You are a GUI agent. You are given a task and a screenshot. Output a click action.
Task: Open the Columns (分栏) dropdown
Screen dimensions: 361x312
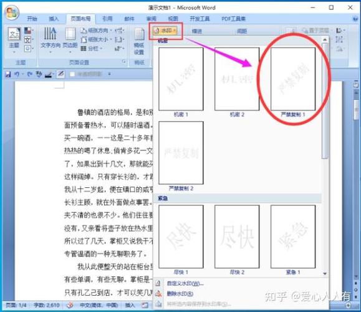(x=92, y=49)
